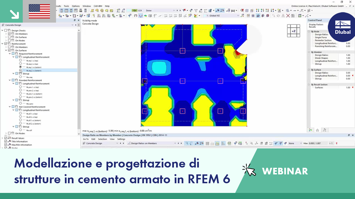Open the Design Ratios on Members dropdown
The height and width of the screenshot is (199, 355).
175,143
